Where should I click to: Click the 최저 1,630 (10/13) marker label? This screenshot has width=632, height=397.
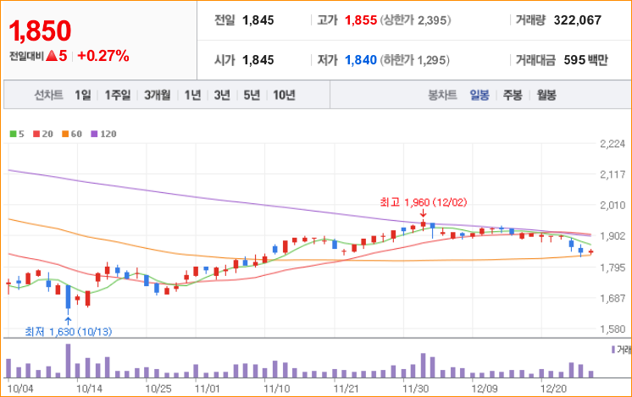[68, 332]
